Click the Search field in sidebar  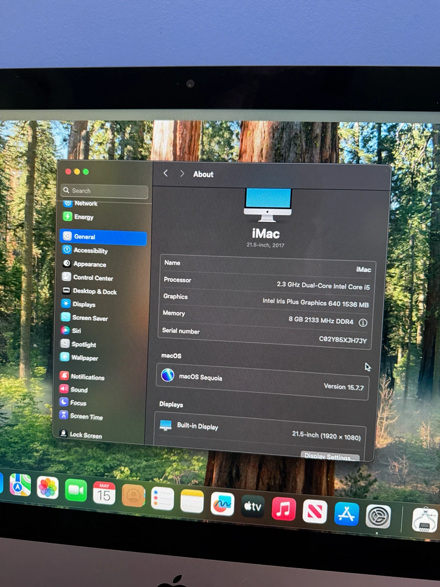pyautogui.click(x=105, y=191)
